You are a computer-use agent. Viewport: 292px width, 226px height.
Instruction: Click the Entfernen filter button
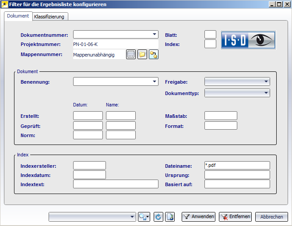(x=235, y=216)
